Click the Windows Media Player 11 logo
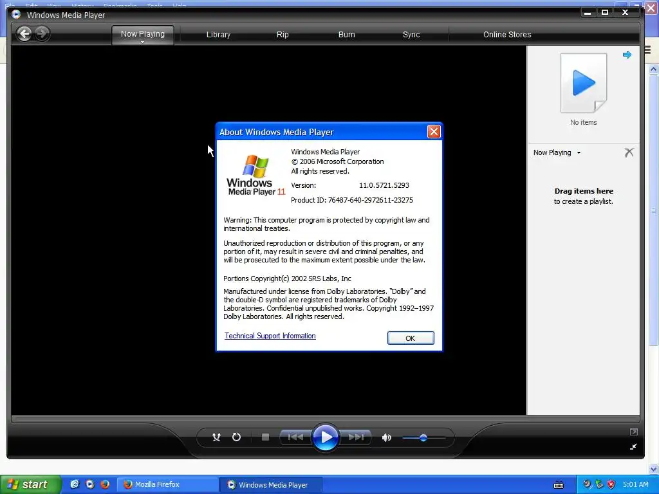Viewport: 659px width, 494px height. [255, 175]
